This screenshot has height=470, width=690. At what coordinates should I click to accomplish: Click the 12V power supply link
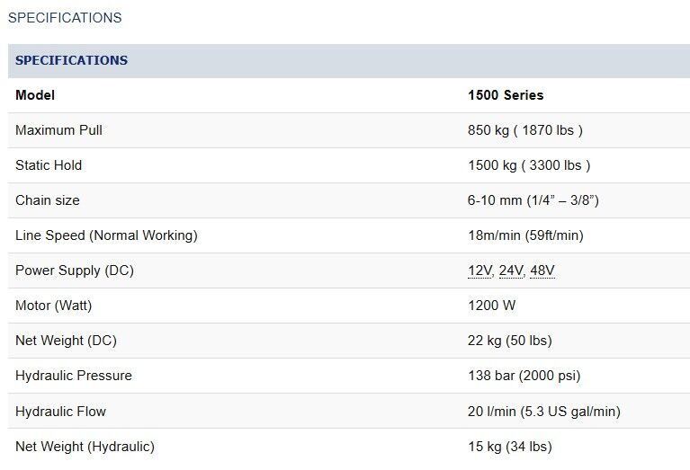pos(480,270)
